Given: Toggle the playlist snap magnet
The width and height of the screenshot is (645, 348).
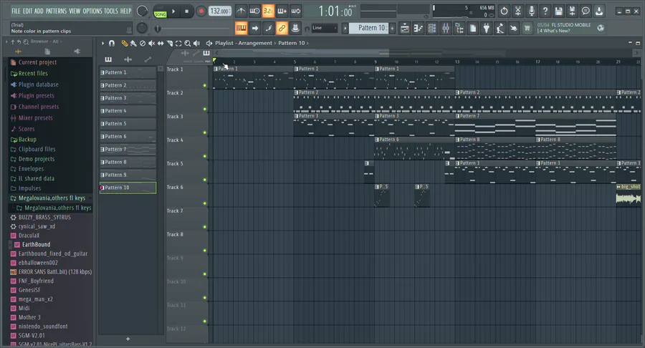Looking at the screenshot, I should tap(112, 43).
